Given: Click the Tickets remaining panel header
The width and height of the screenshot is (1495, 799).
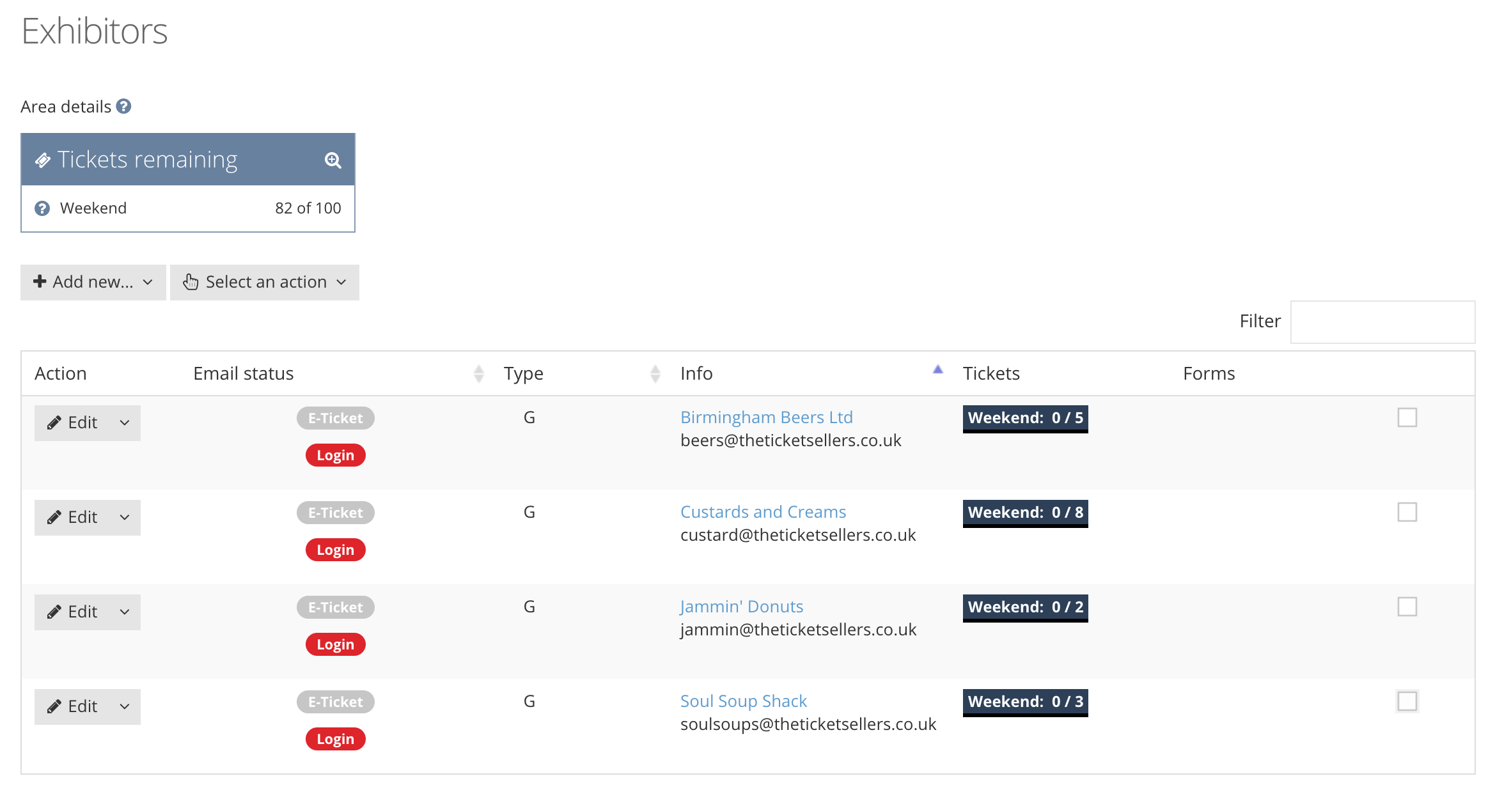Looking at the screenshot, I should [x=188, y=160].
